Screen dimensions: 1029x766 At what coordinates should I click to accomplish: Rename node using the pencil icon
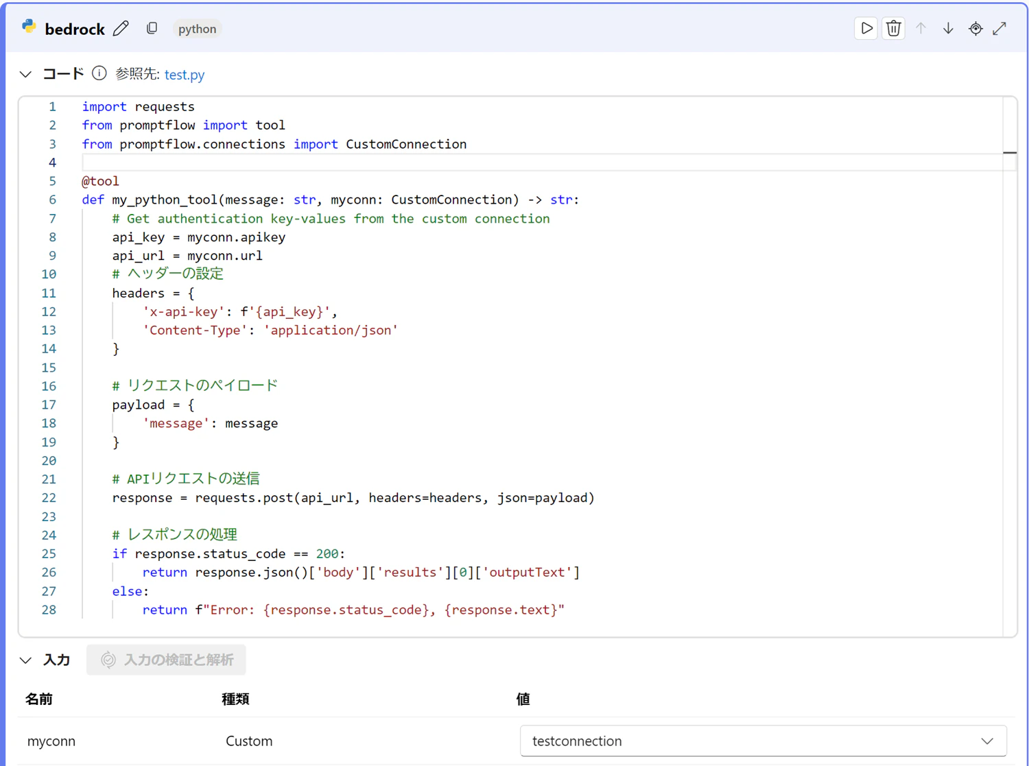coord(121,29)
